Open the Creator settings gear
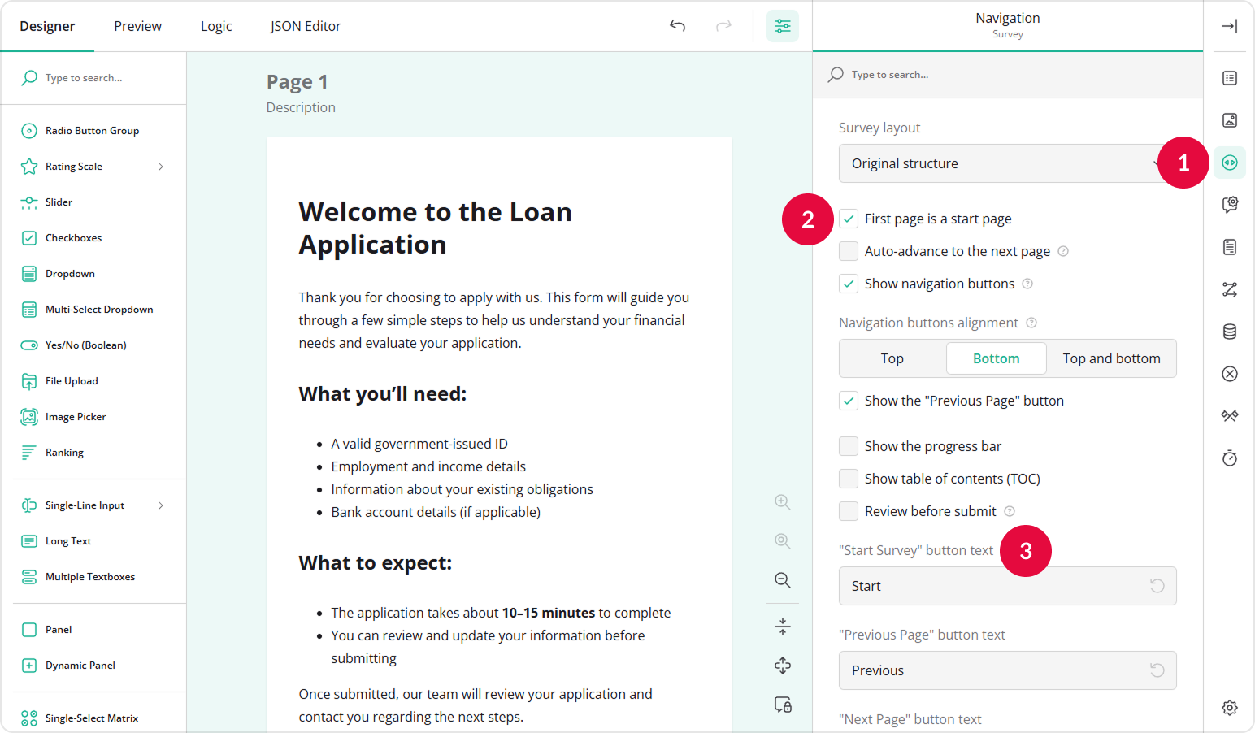 (x=1229, y=707)
